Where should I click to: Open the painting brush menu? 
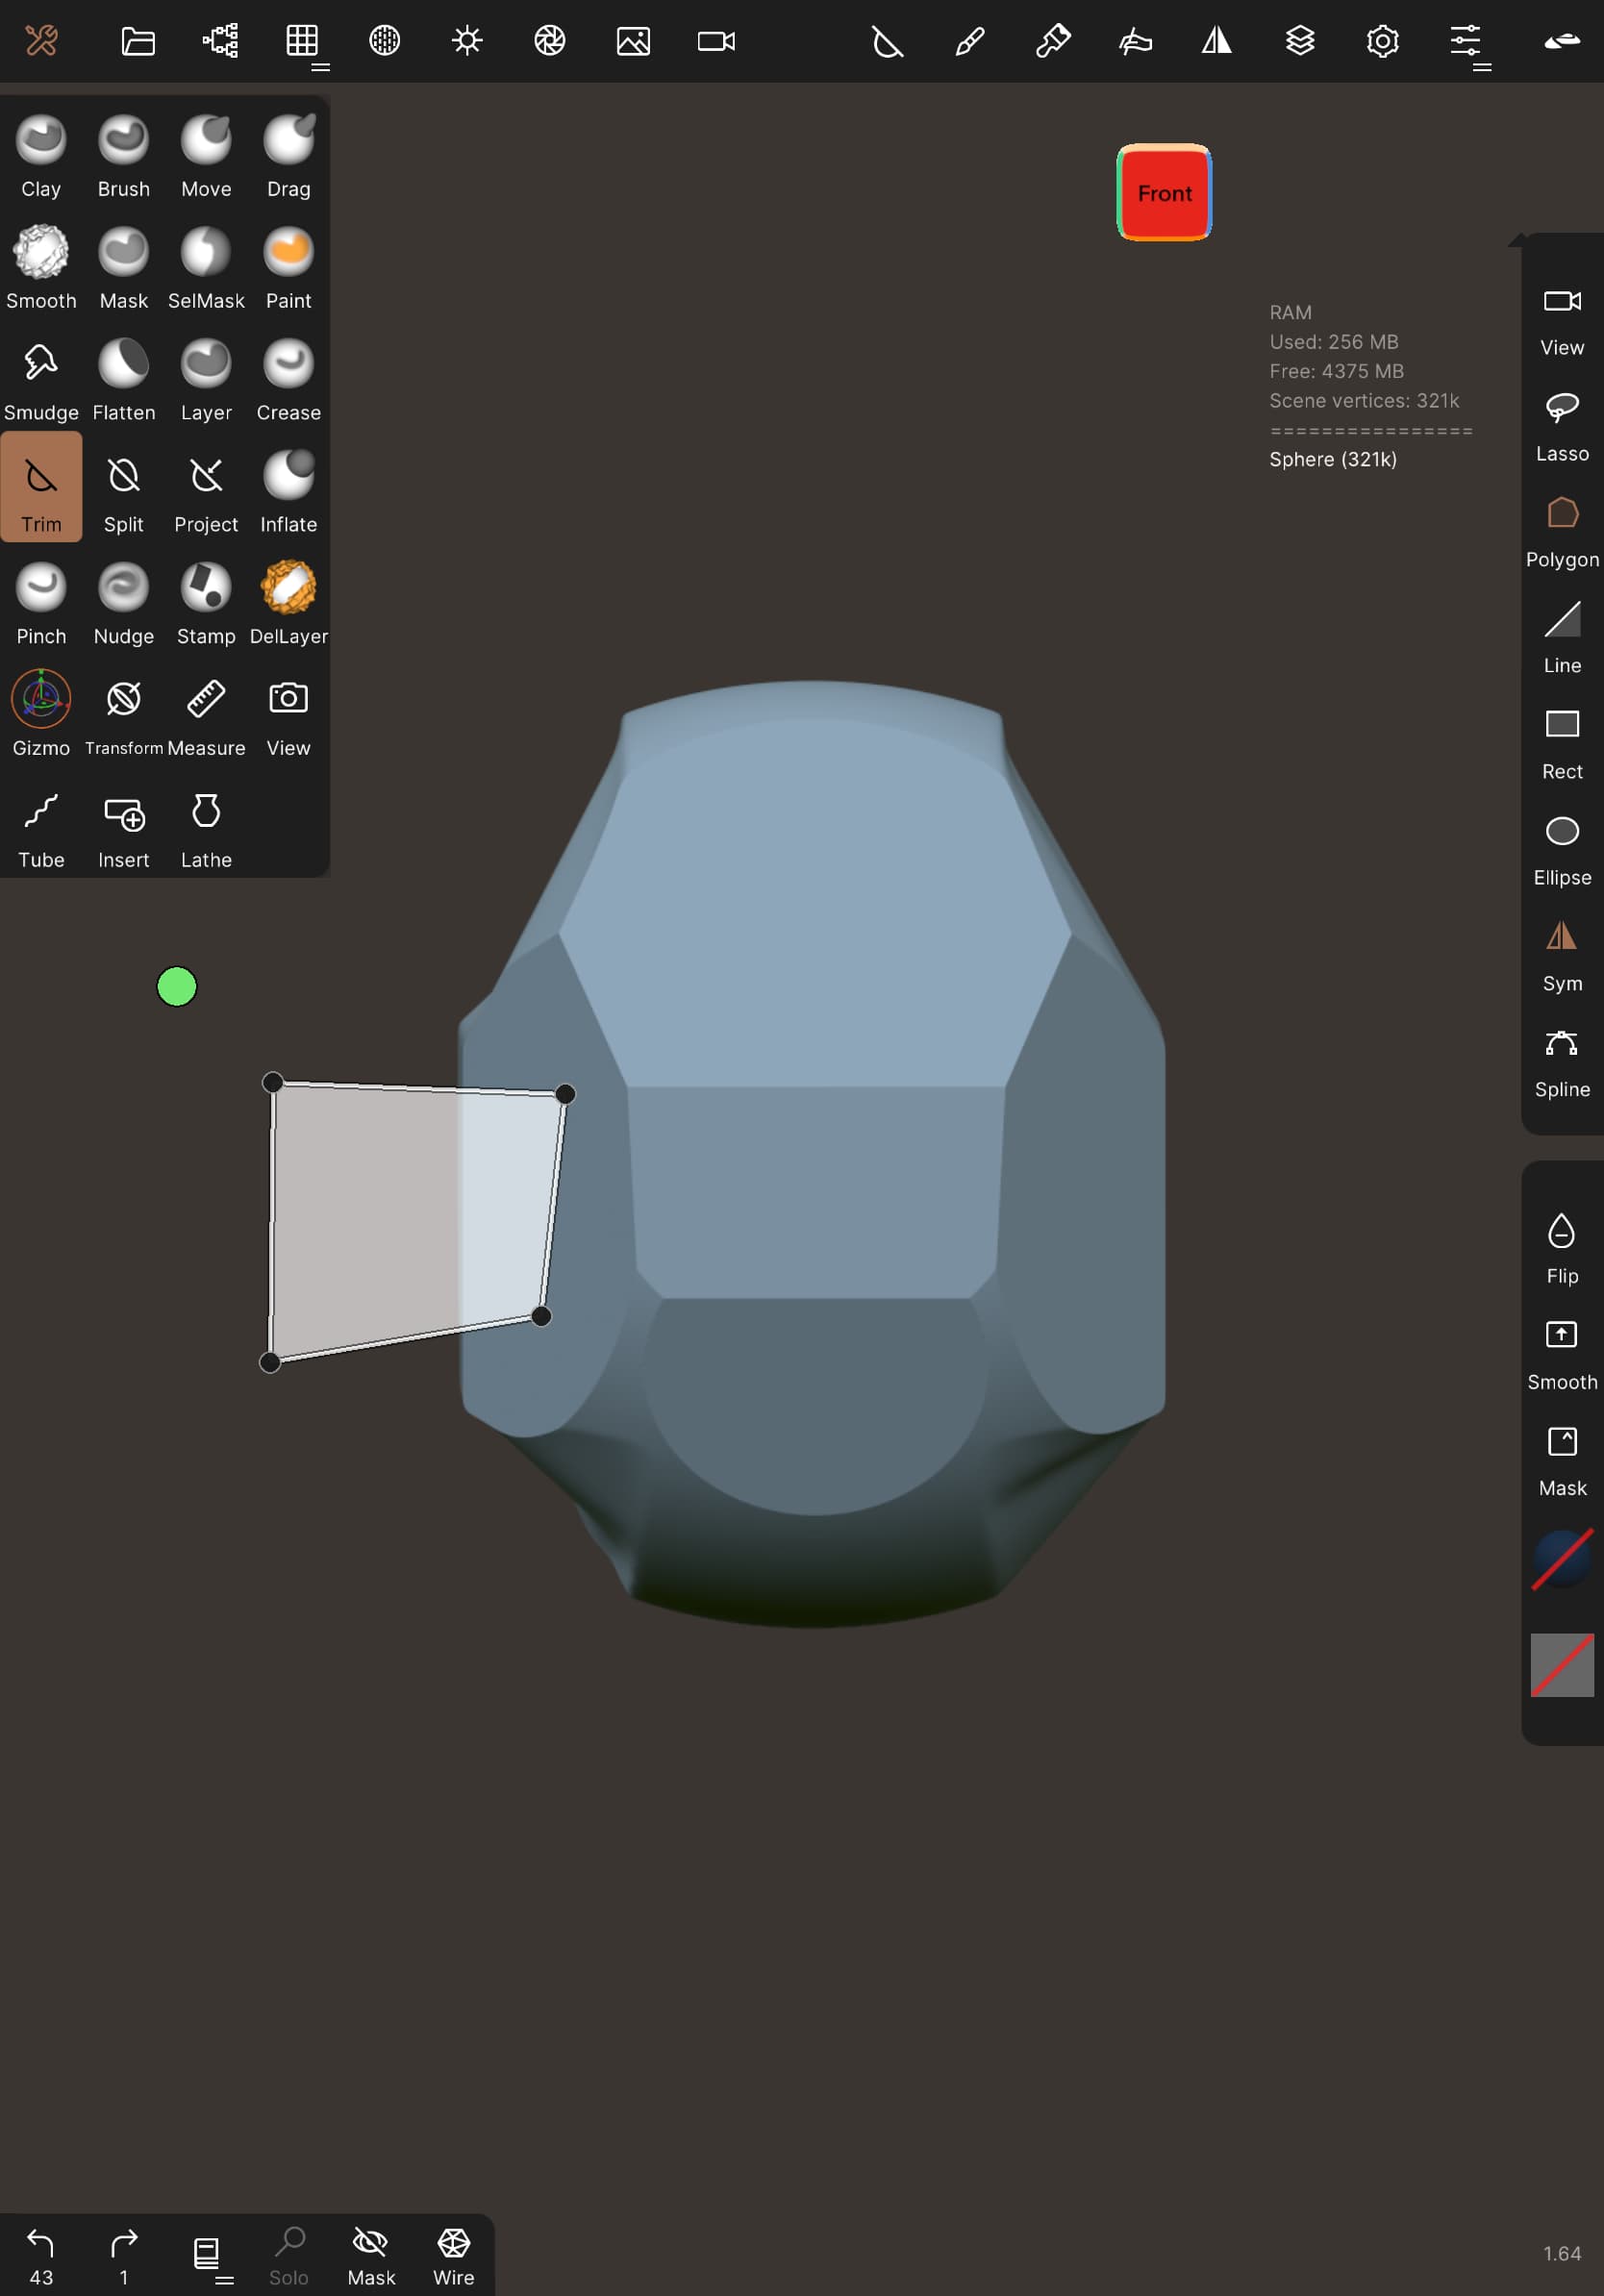[x=970, y=41]
